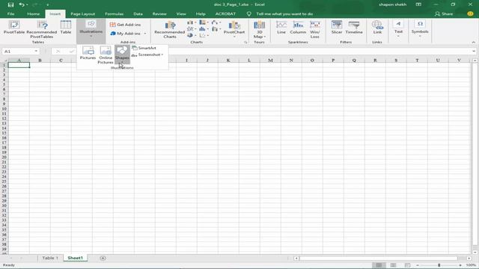Screen dimensions: 479x269
Task: Open the Name Box dropdown arrow
Action: pyautogui.click(x=36, y=52)
